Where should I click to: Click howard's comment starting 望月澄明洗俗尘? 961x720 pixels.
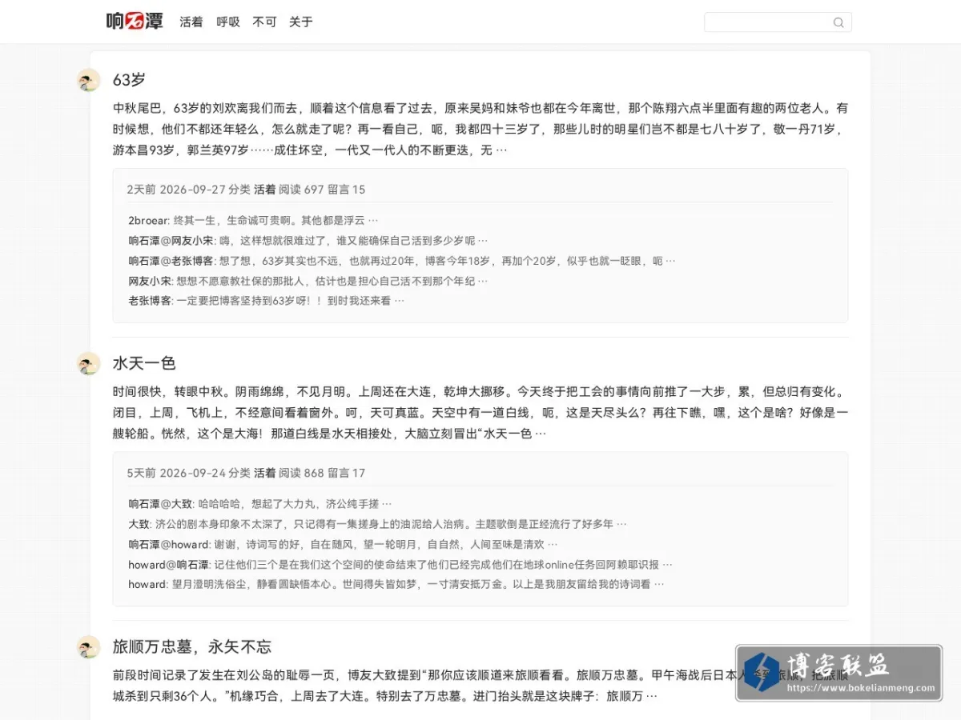[x=396, y=584]
